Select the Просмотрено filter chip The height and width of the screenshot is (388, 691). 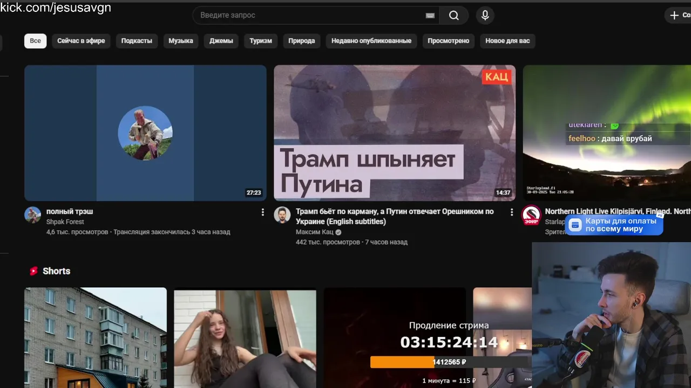449,41
